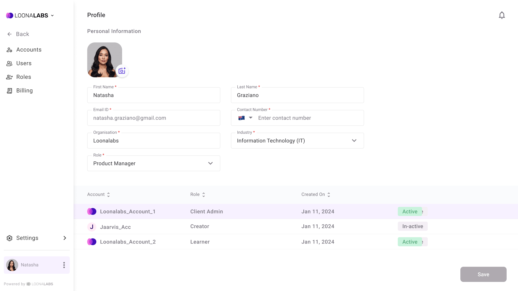
Task: Sort accounts by clicking Account column header
Action: click(99, 194)
